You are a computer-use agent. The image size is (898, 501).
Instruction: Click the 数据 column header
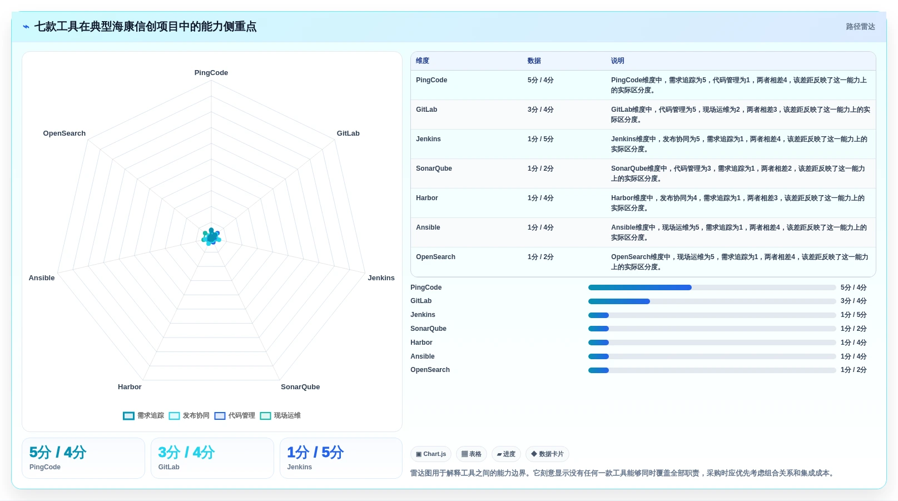click(x=534, y=61)
